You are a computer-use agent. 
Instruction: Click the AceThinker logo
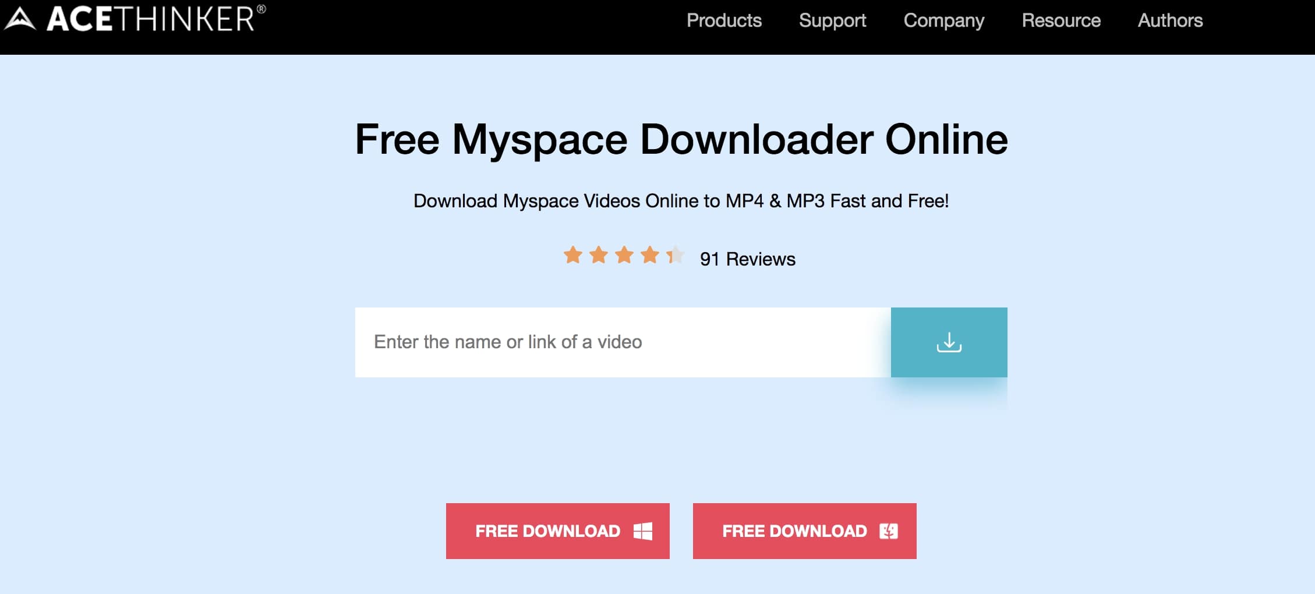135,18
